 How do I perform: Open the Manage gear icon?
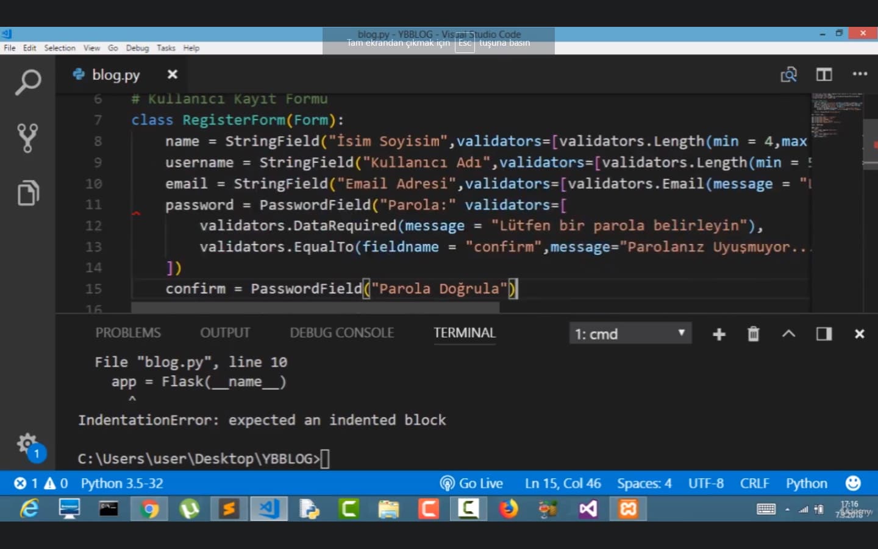pyautogui.click(x=27, y=443)
